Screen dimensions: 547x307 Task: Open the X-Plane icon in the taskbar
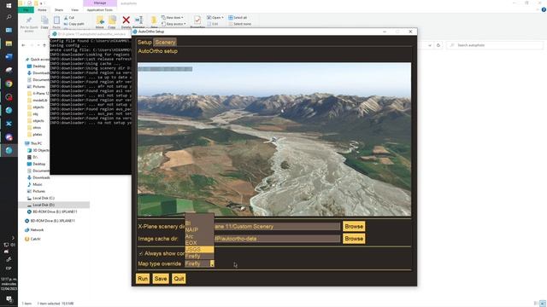coord(9,124)
